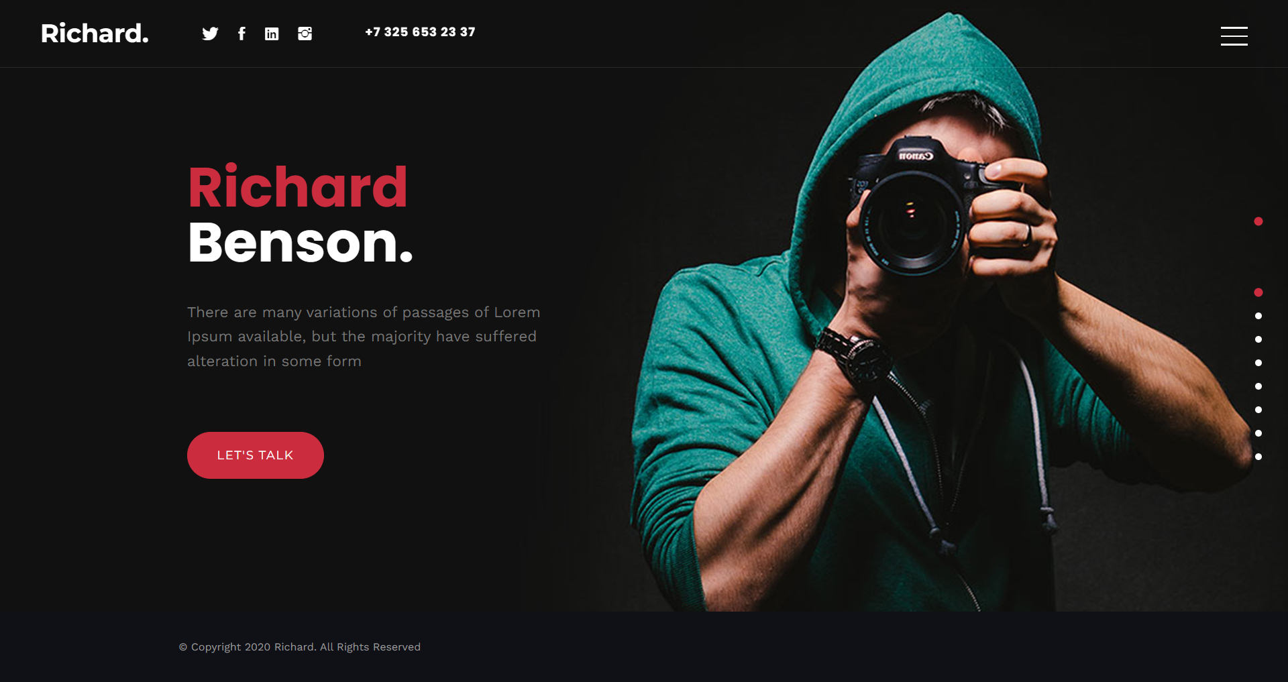
Task: Click the LET'S TALK button
Action: click(x=256, y=455)
